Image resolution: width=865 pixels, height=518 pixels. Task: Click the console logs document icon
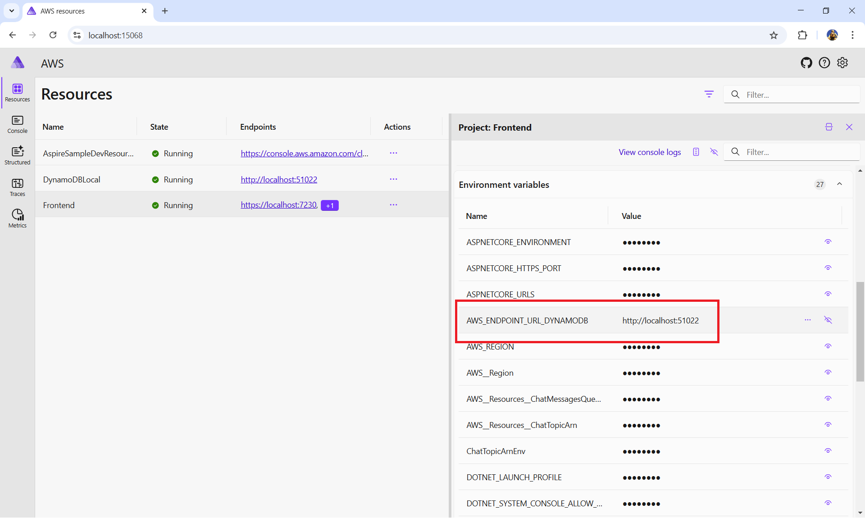[x=696, y=152]
